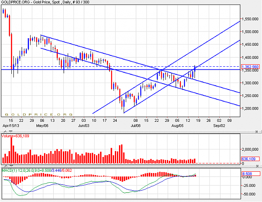Click the 1,450.000 price axis label
Screen dimensions: 262x202
pyautogui.click(x=250, y=45)
